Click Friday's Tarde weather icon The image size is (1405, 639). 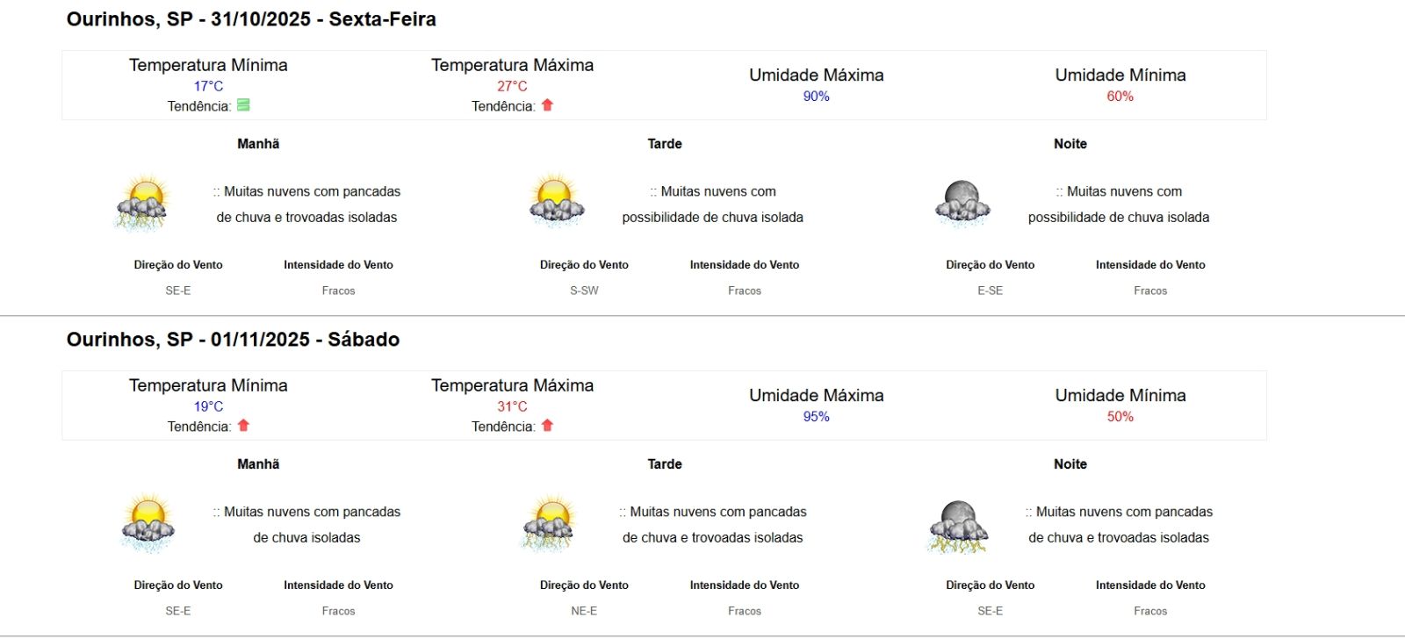coord(557,201)
